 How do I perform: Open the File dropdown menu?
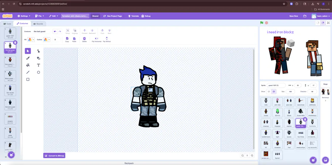[39, 16]
